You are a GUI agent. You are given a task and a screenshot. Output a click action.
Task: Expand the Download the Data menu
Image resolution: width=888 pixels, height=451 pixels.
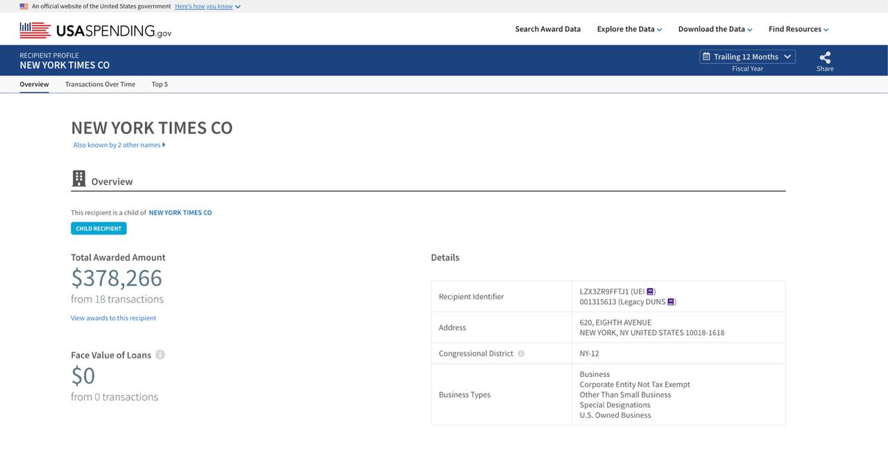715,29
